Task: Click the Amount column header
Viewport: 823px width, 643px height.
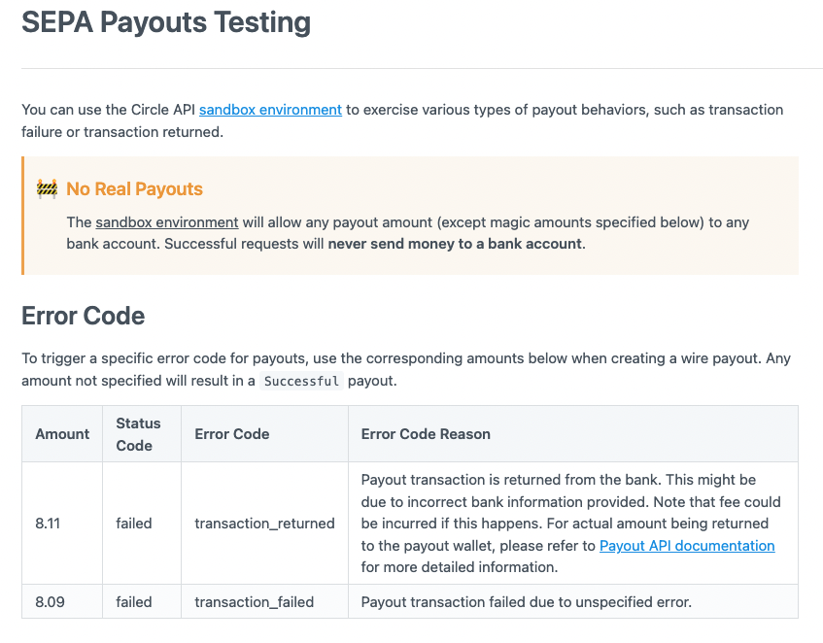Action: pos(62,434)
